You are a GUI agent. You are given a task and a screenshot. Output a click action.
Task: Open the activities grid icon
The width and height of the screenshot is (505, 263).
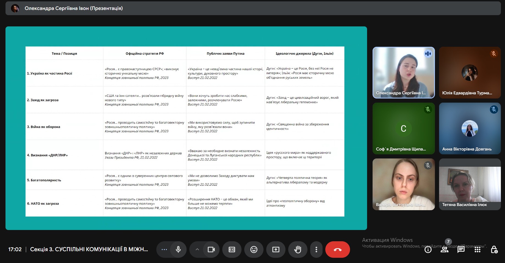point(478,250)
